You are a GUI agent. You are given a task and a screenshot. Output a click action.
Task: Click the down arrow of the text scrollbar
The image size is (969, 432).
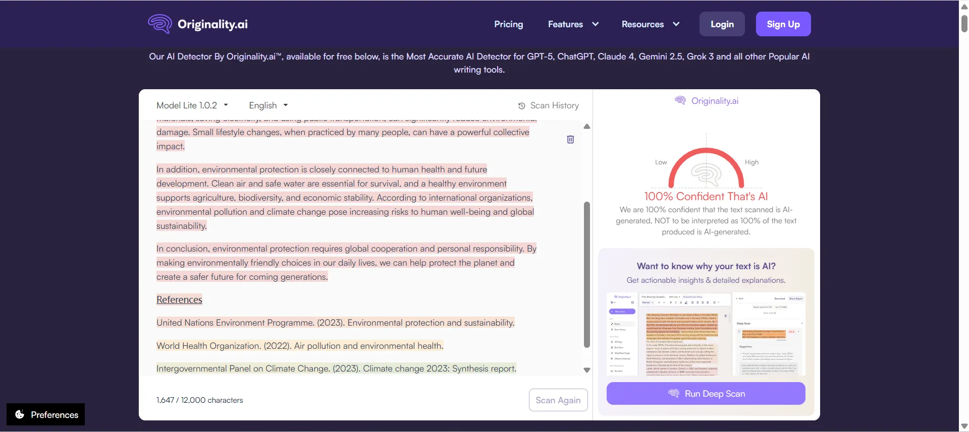(587, 370)
